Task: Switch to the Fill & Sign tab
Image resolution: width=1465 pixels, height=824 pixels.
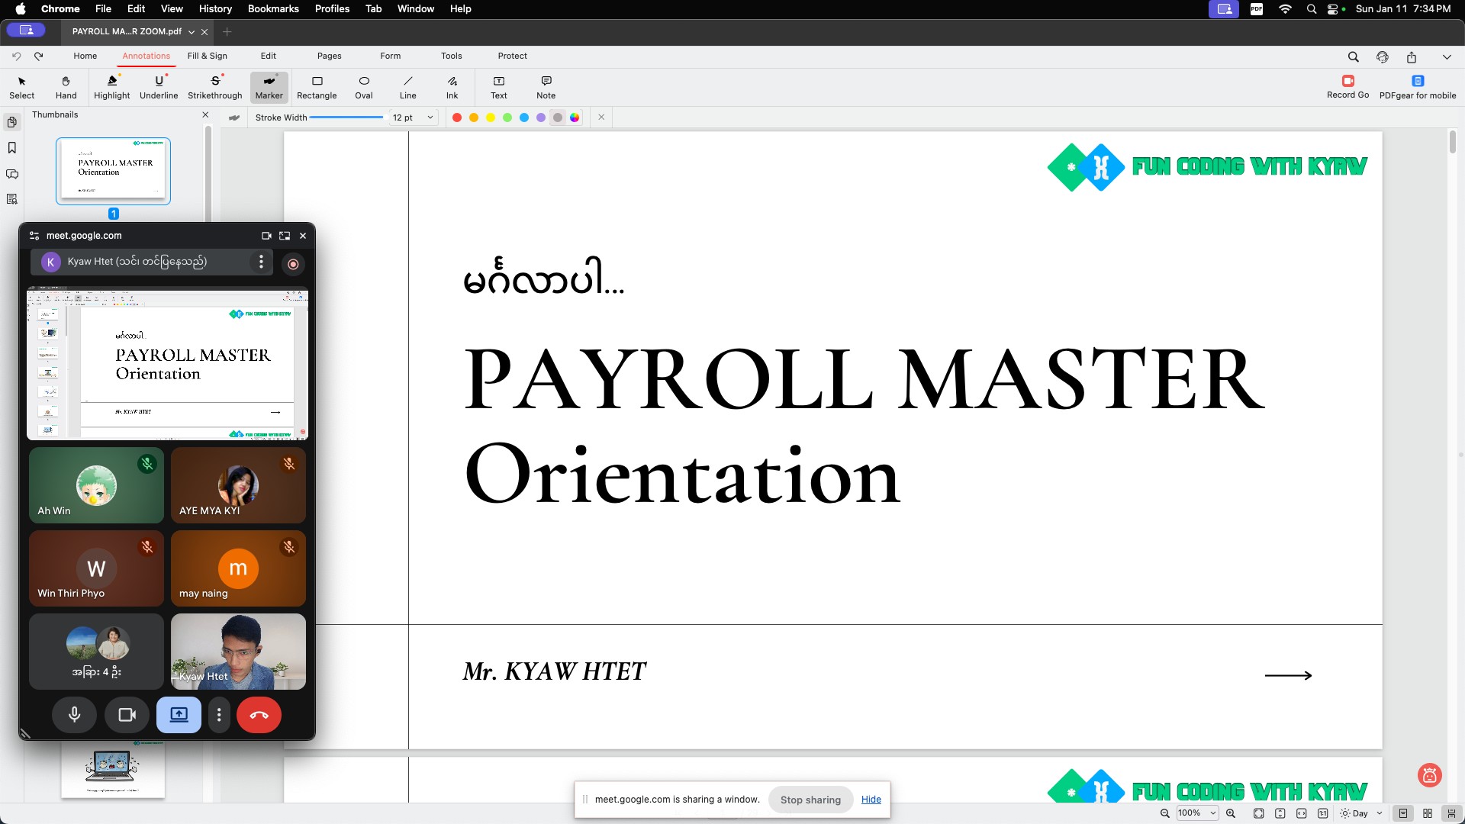Action: pyautogui.click(x=207, y=56)
